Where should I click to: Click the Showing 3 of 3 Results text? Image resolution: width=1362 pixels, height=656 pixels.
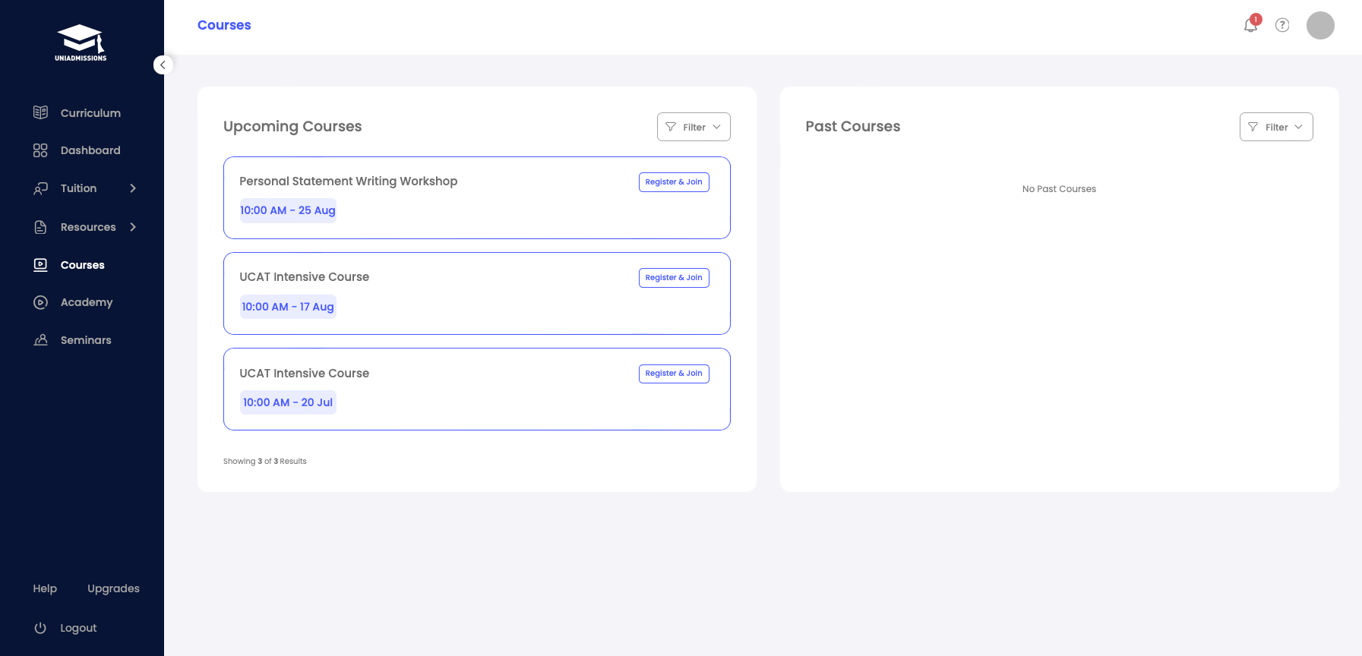(x=265, y=461)
